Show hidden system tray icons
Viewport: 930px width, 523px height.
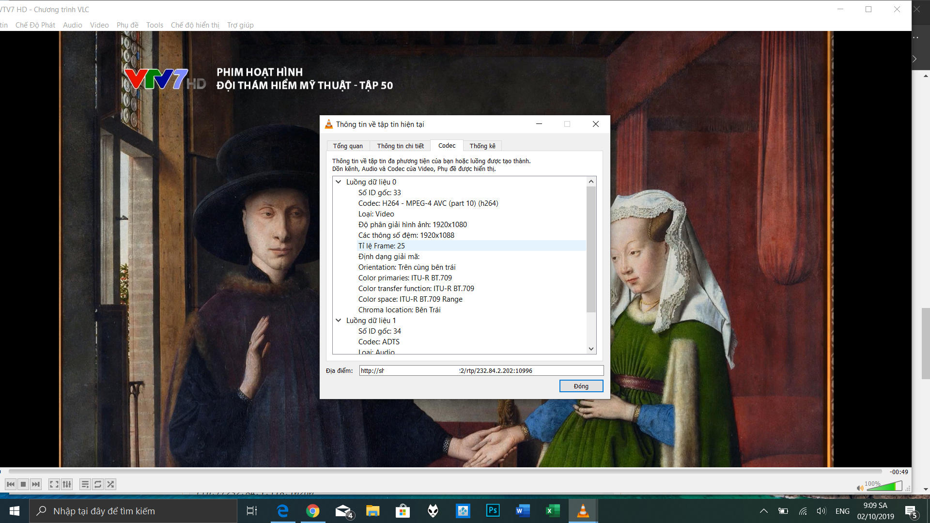(764, 511)
